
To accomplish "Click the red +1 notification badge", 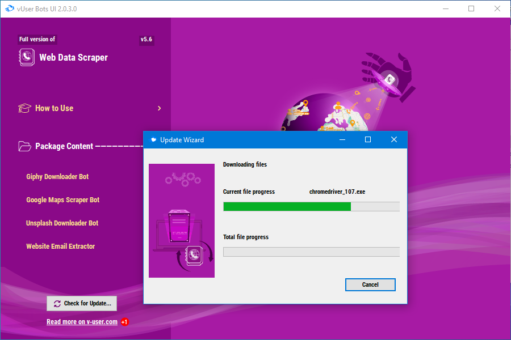I will pyautogui.click(x=124, y=322).
